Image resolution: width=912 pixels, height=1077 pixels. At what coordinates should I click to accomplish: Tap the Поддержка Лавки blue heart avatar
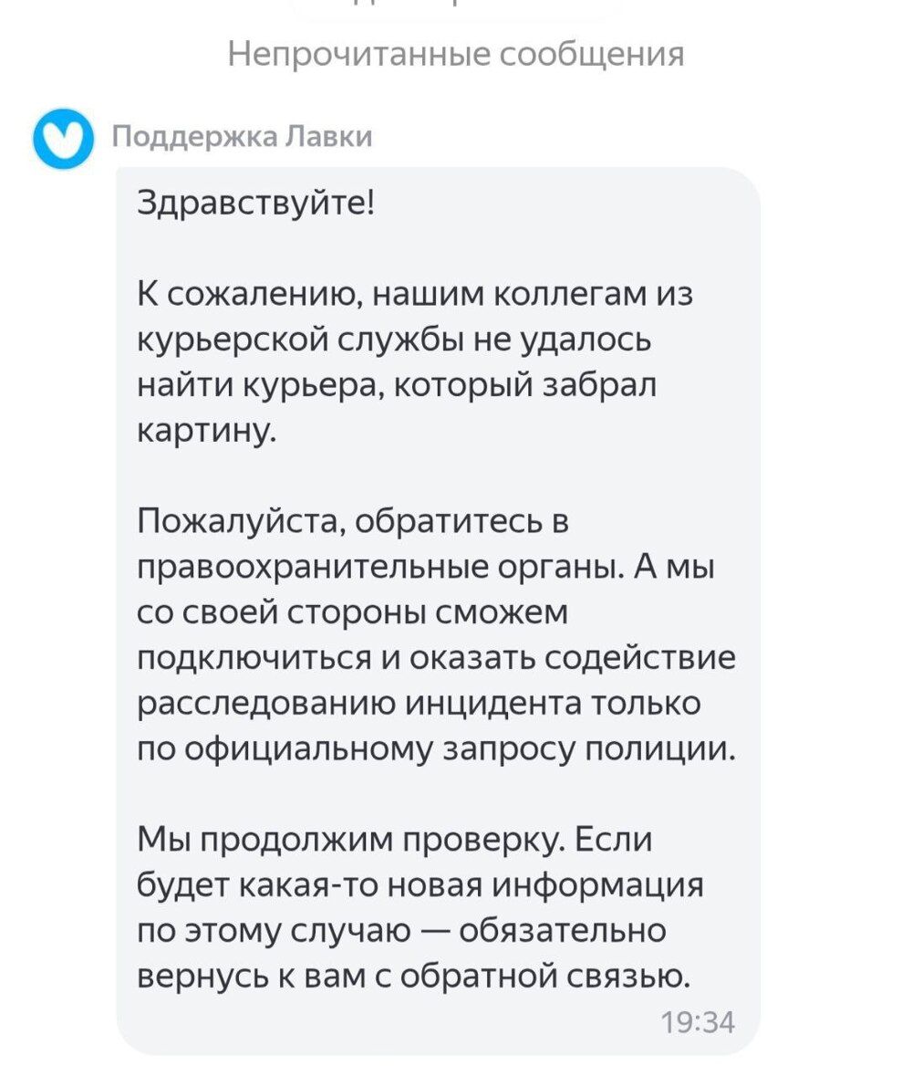pyautogui.click(x=62, y=138)
